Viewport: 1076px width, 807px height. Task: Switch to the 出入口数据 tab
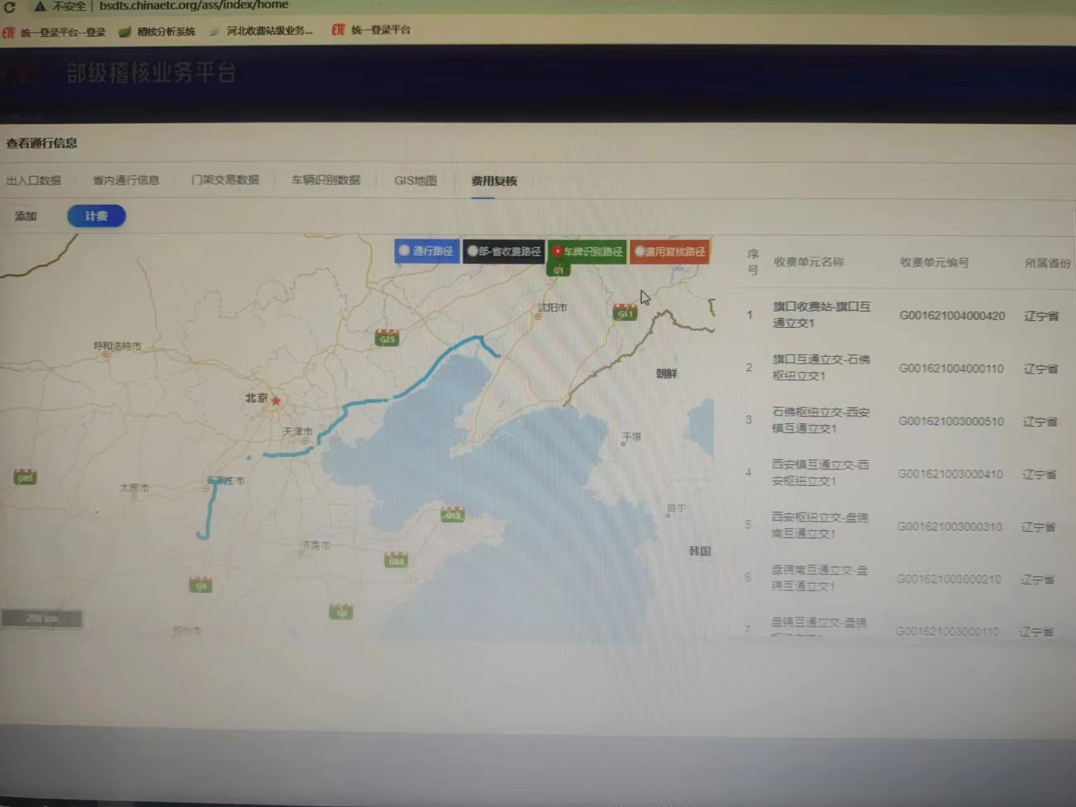pyautogui.click(x=33, y=180)
